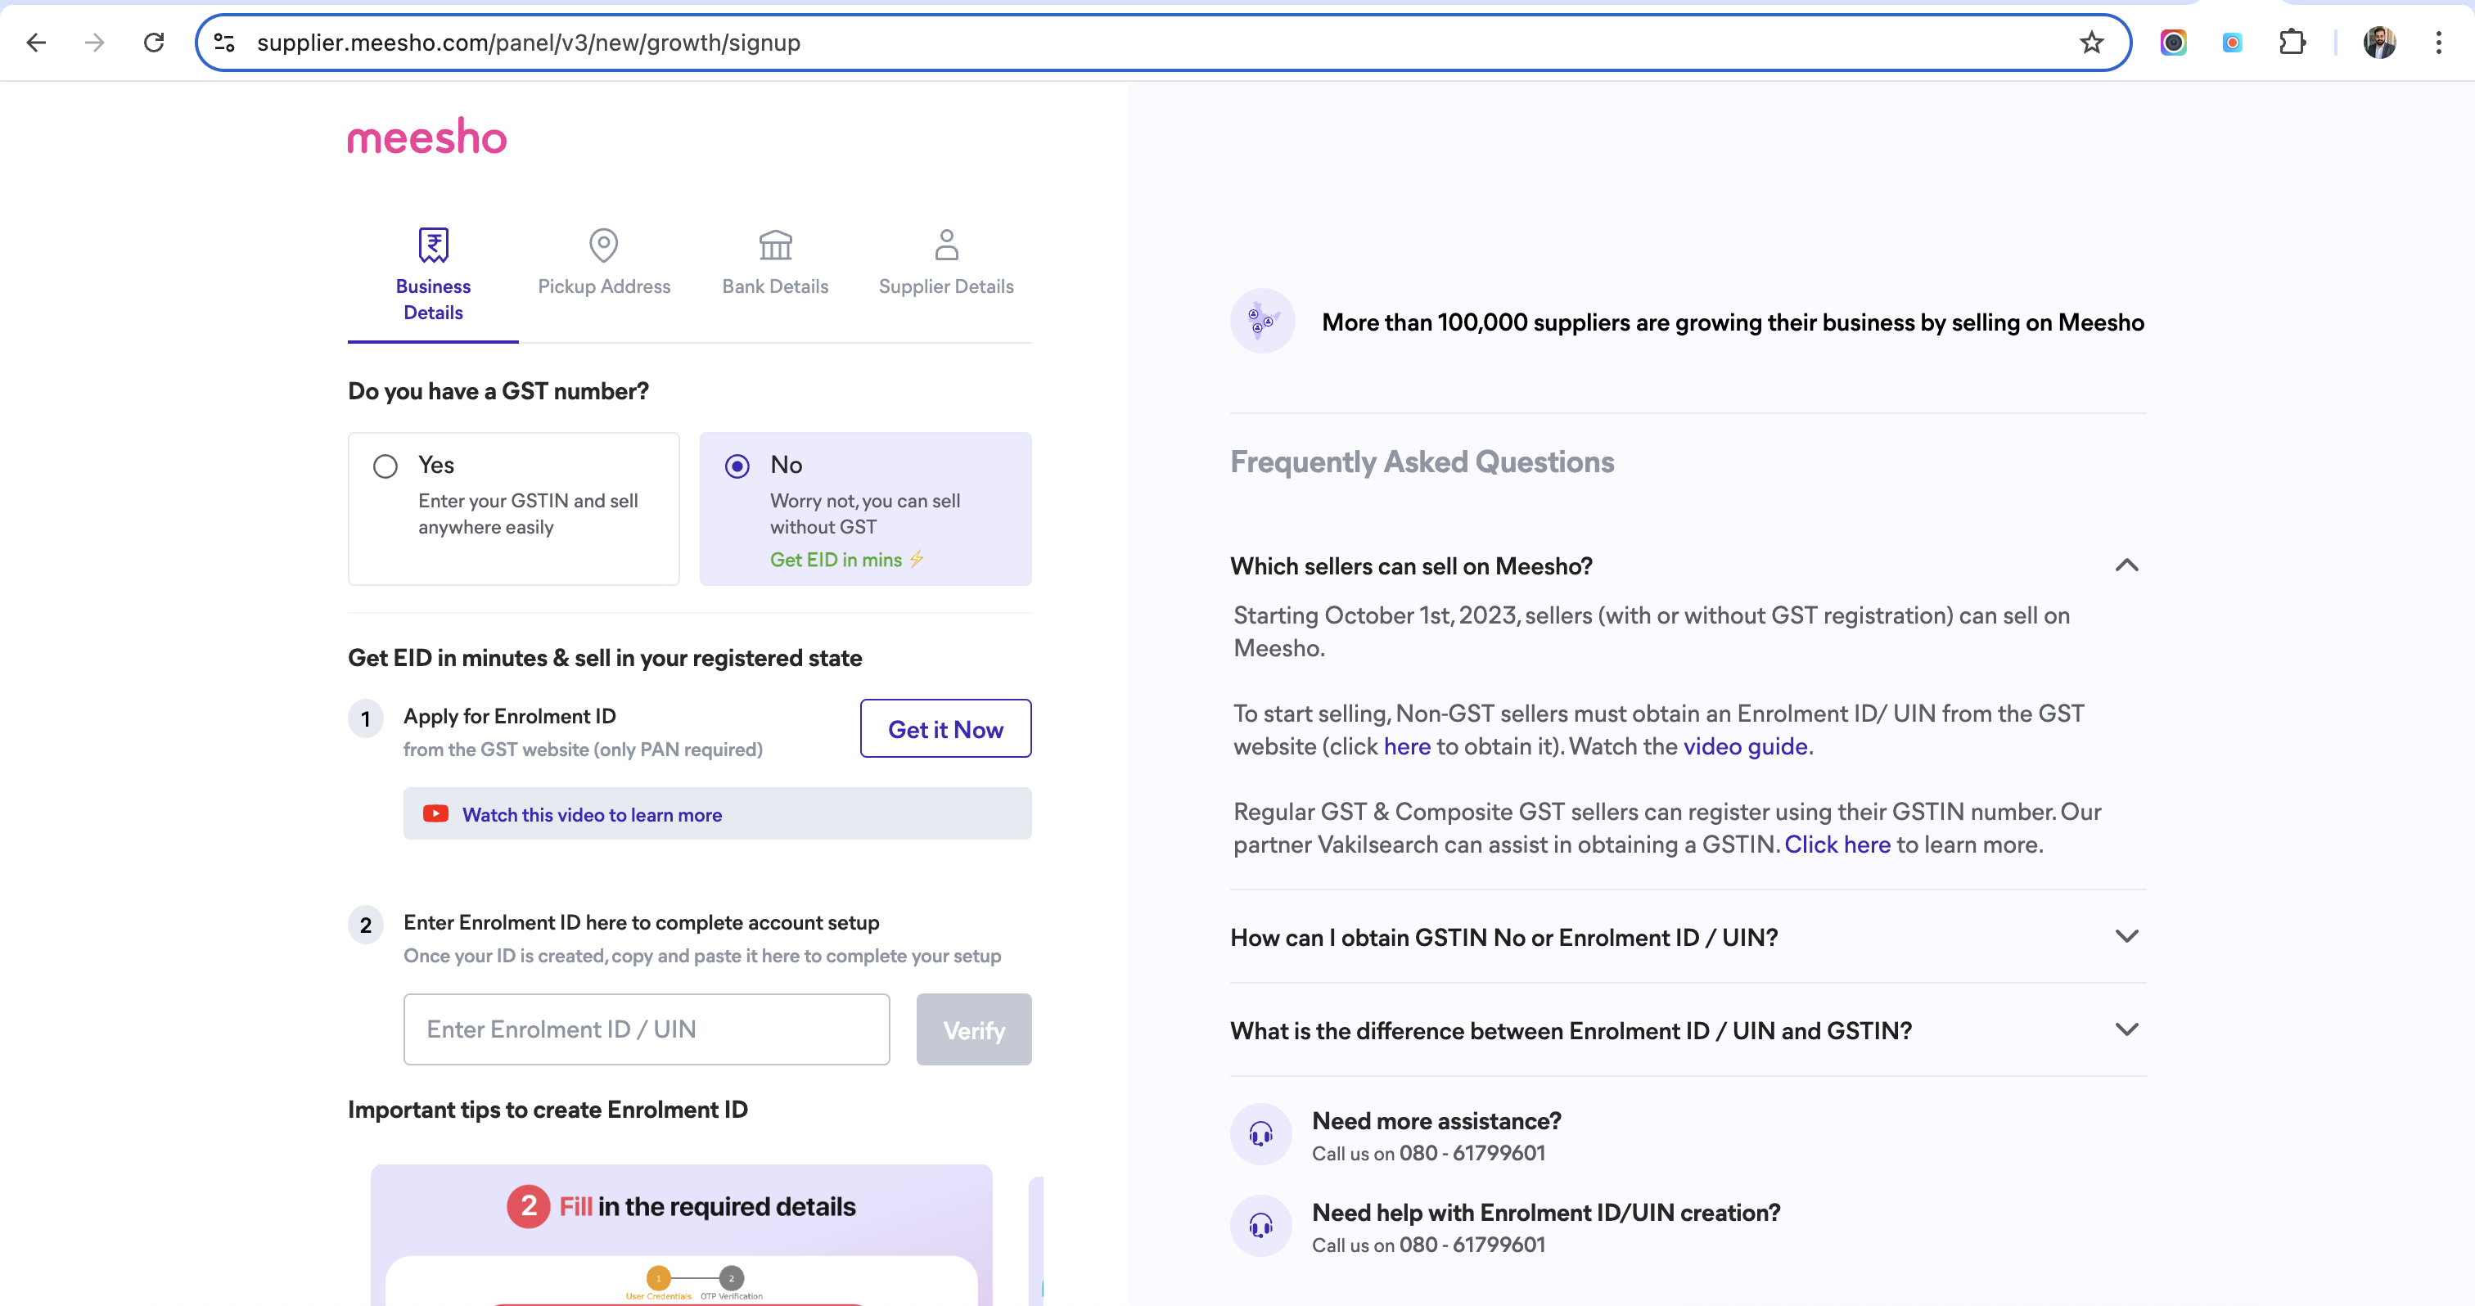Screen dimensions: 2475x1306
Task: Select the No GST radio button
Action: [x=737, y=466]
